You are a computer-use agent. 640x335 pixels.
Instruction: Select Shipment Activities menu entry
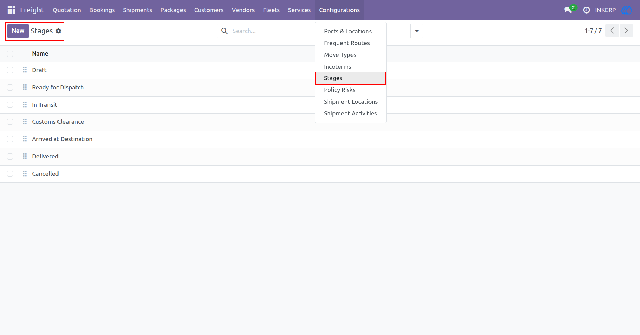click(351, 113)
